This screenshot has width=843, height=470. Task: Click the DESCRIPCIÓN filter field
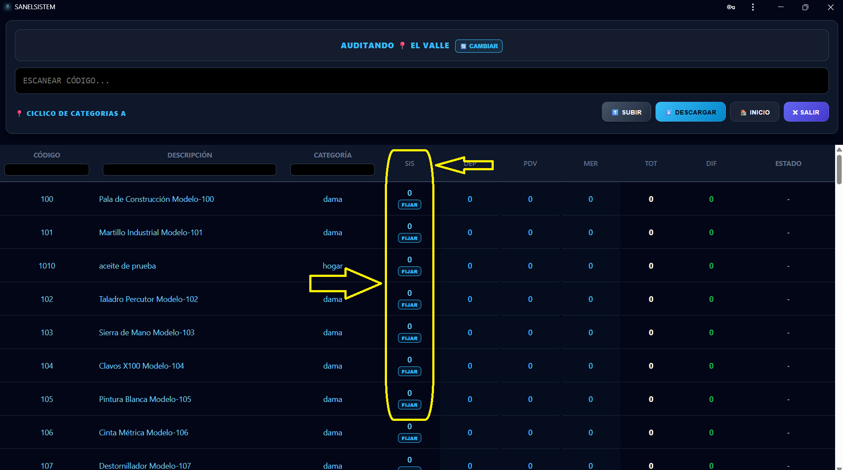[x=189, y=169]
